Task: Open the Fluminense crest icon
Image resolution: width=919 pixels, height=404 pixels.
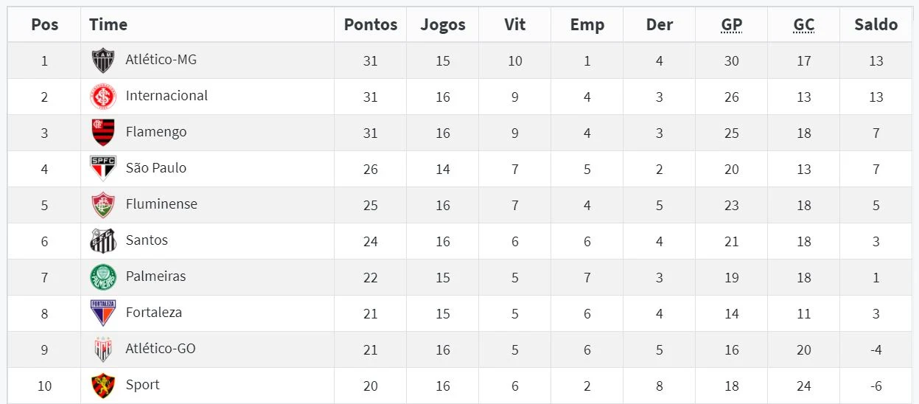Action: coord(103,205)
